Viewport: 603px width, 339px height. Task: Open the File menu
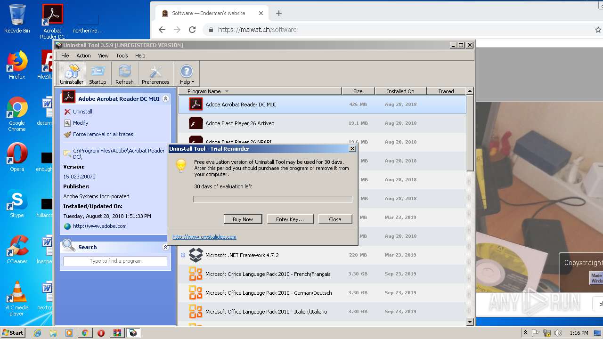pos(65,56)
